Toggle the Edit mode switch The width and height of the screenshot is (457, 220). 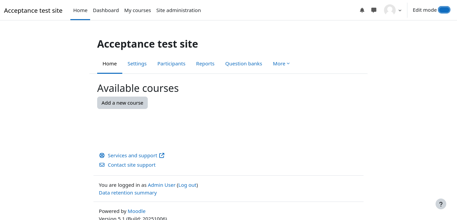point(444,10)
